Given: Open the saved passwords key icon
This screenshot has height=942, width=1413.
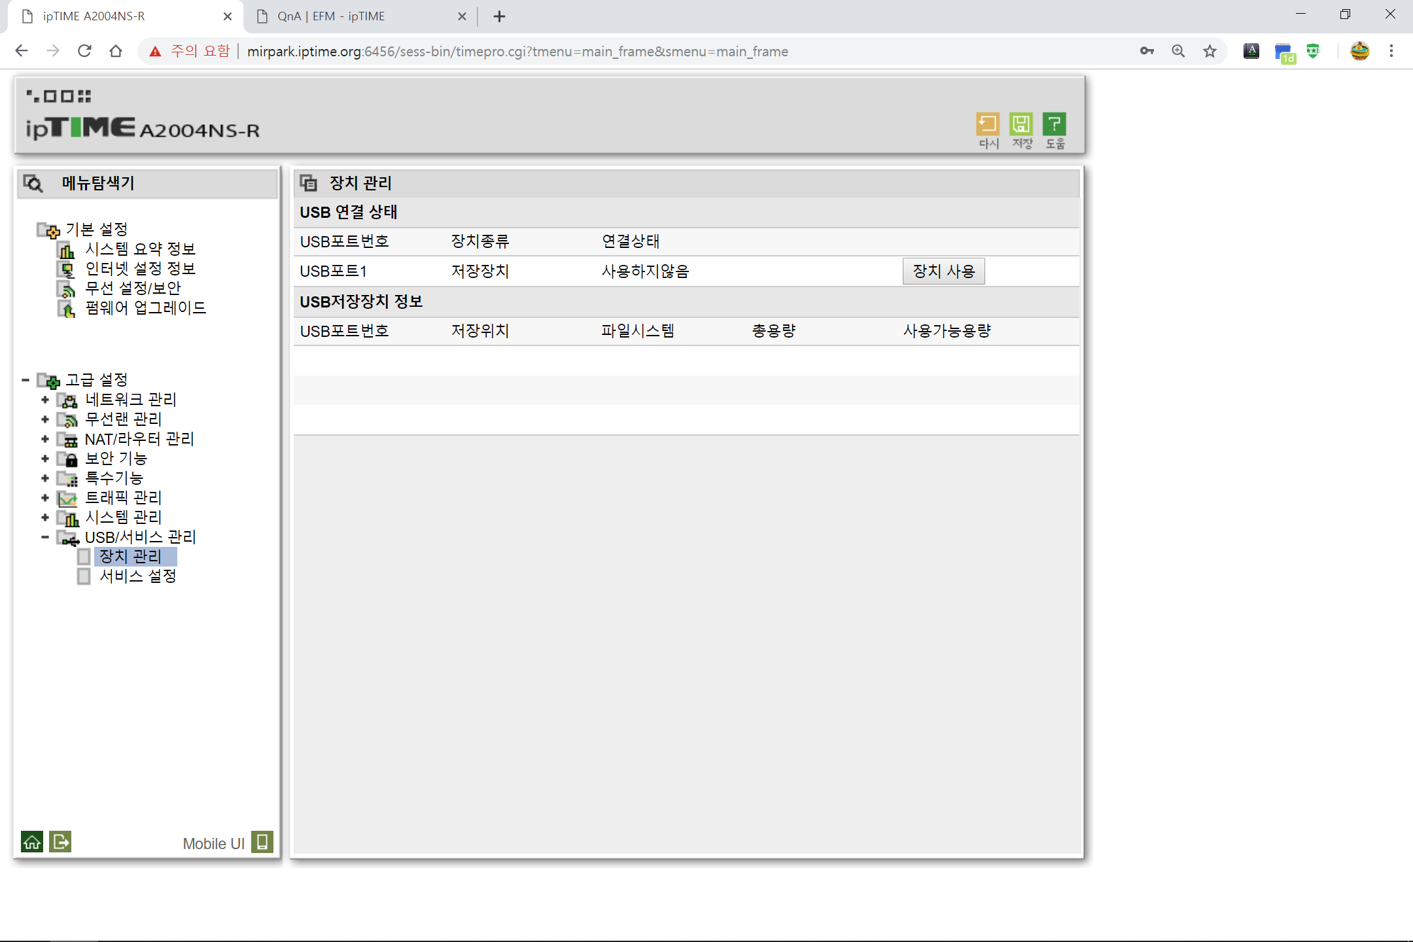Looking at the screenshot, I should [1147, 51].
